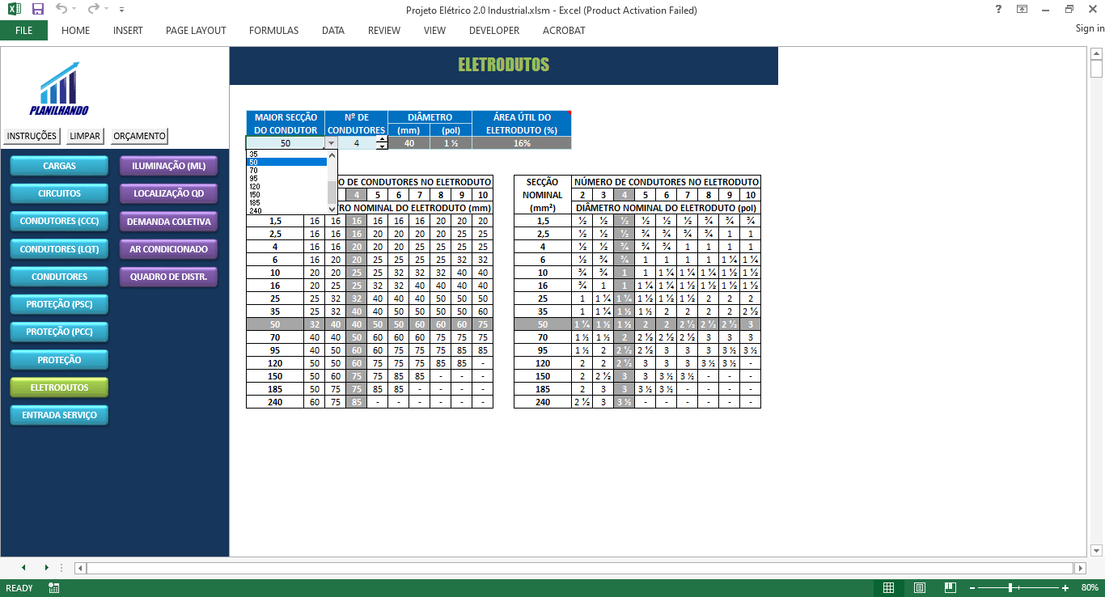Click the Sign in link
Viewport: 1105px width, 597px height.
coord(1090,28)
